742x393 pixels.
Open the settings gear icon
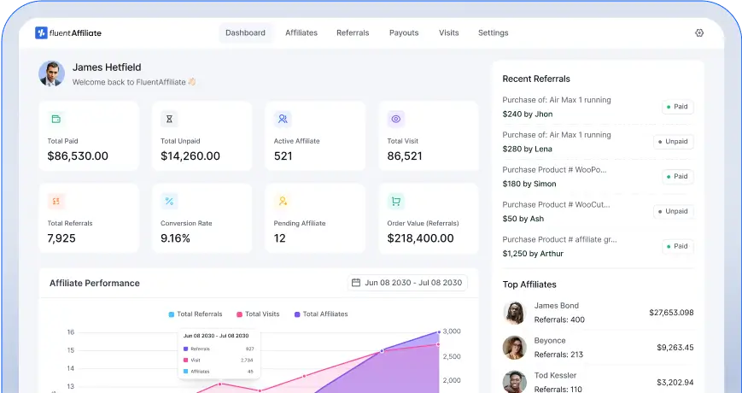tap(699, 32)
